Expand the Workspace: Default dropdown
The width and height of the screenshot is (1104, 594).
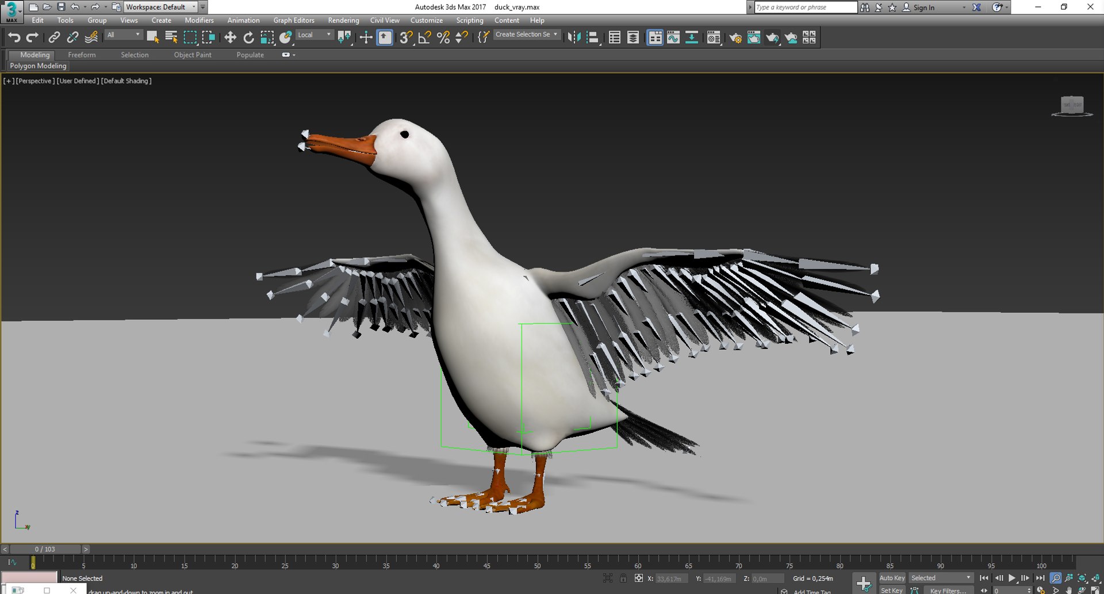click(161, 7)
